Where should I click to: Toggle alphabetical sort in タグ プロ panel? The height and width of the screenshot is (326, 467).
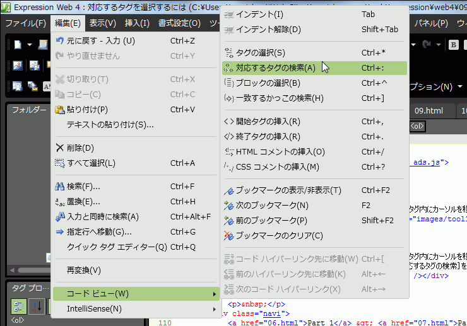pos(37,306)
